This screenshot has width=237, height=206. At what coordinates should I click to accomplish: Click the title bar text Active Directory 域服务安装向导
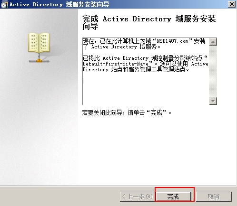(59, 4)
